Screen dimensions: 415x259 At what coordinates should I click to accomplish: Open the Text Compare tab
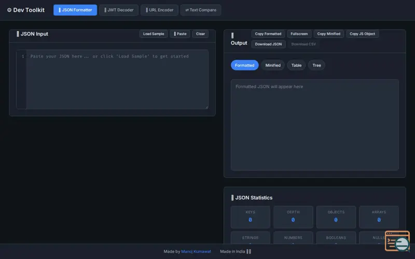(201, 10)
